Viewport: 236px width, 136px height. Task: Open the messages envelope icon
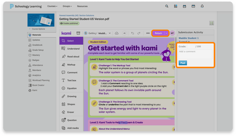click(193, 6)
